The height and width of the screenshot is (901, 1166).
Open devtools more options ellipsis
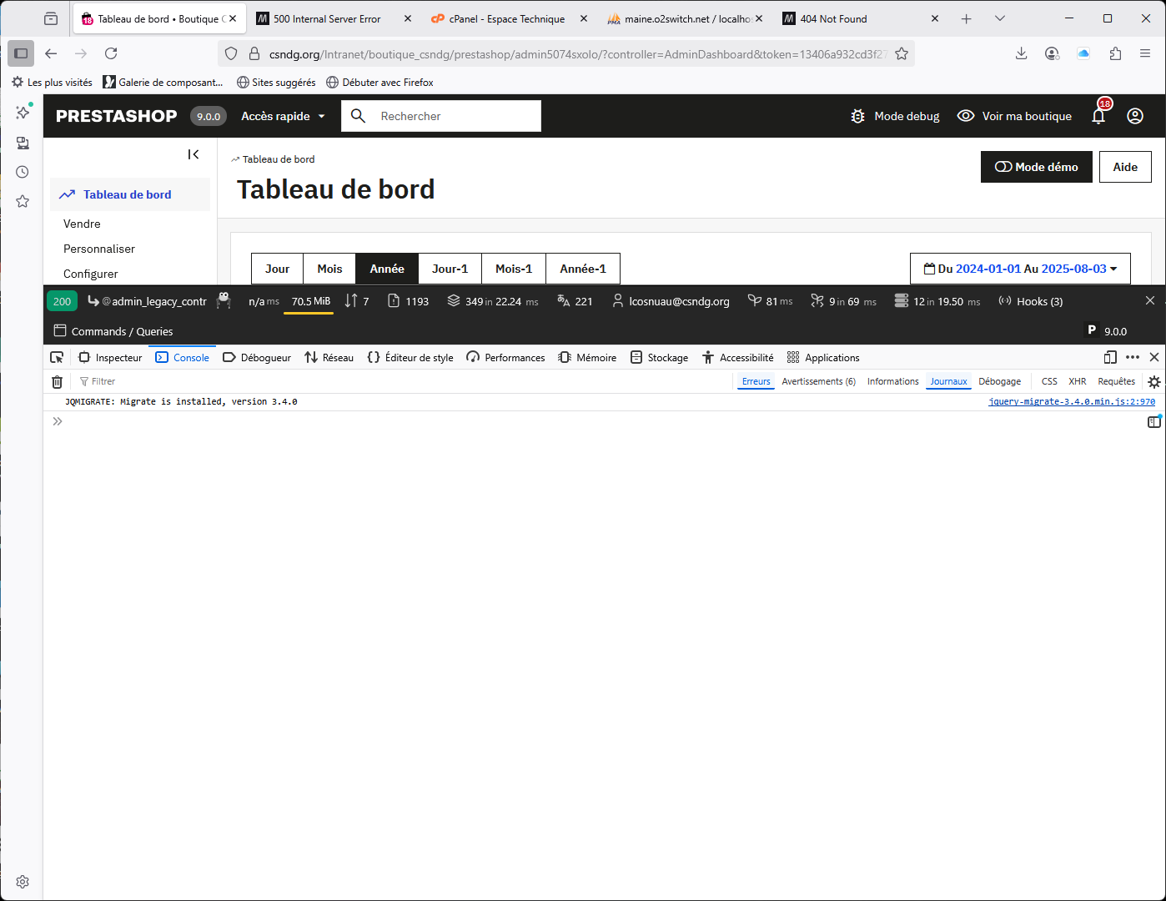[1133, 357]
